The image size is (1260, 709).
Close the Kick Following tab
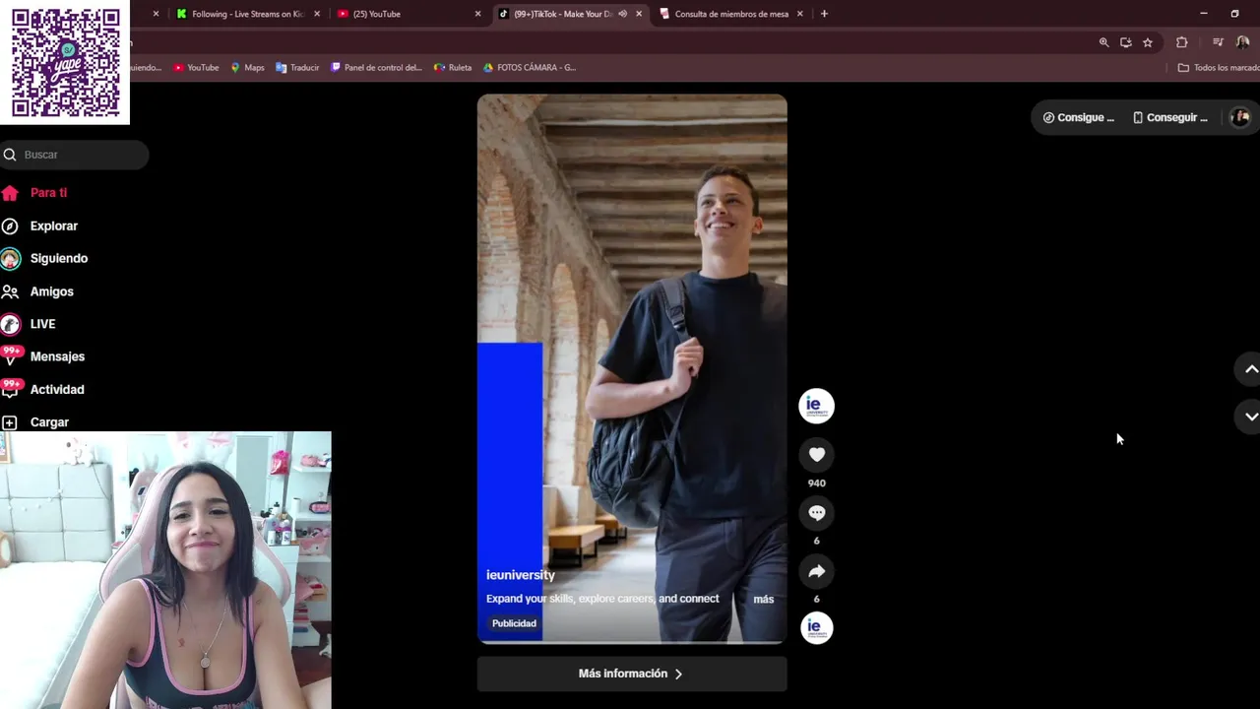[317, 14]
